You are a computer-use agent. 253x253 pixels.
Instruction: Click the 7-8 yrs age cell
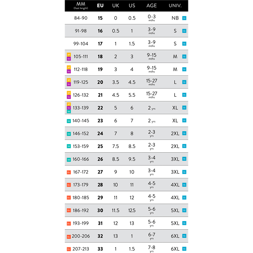click(x=151, y=249)
